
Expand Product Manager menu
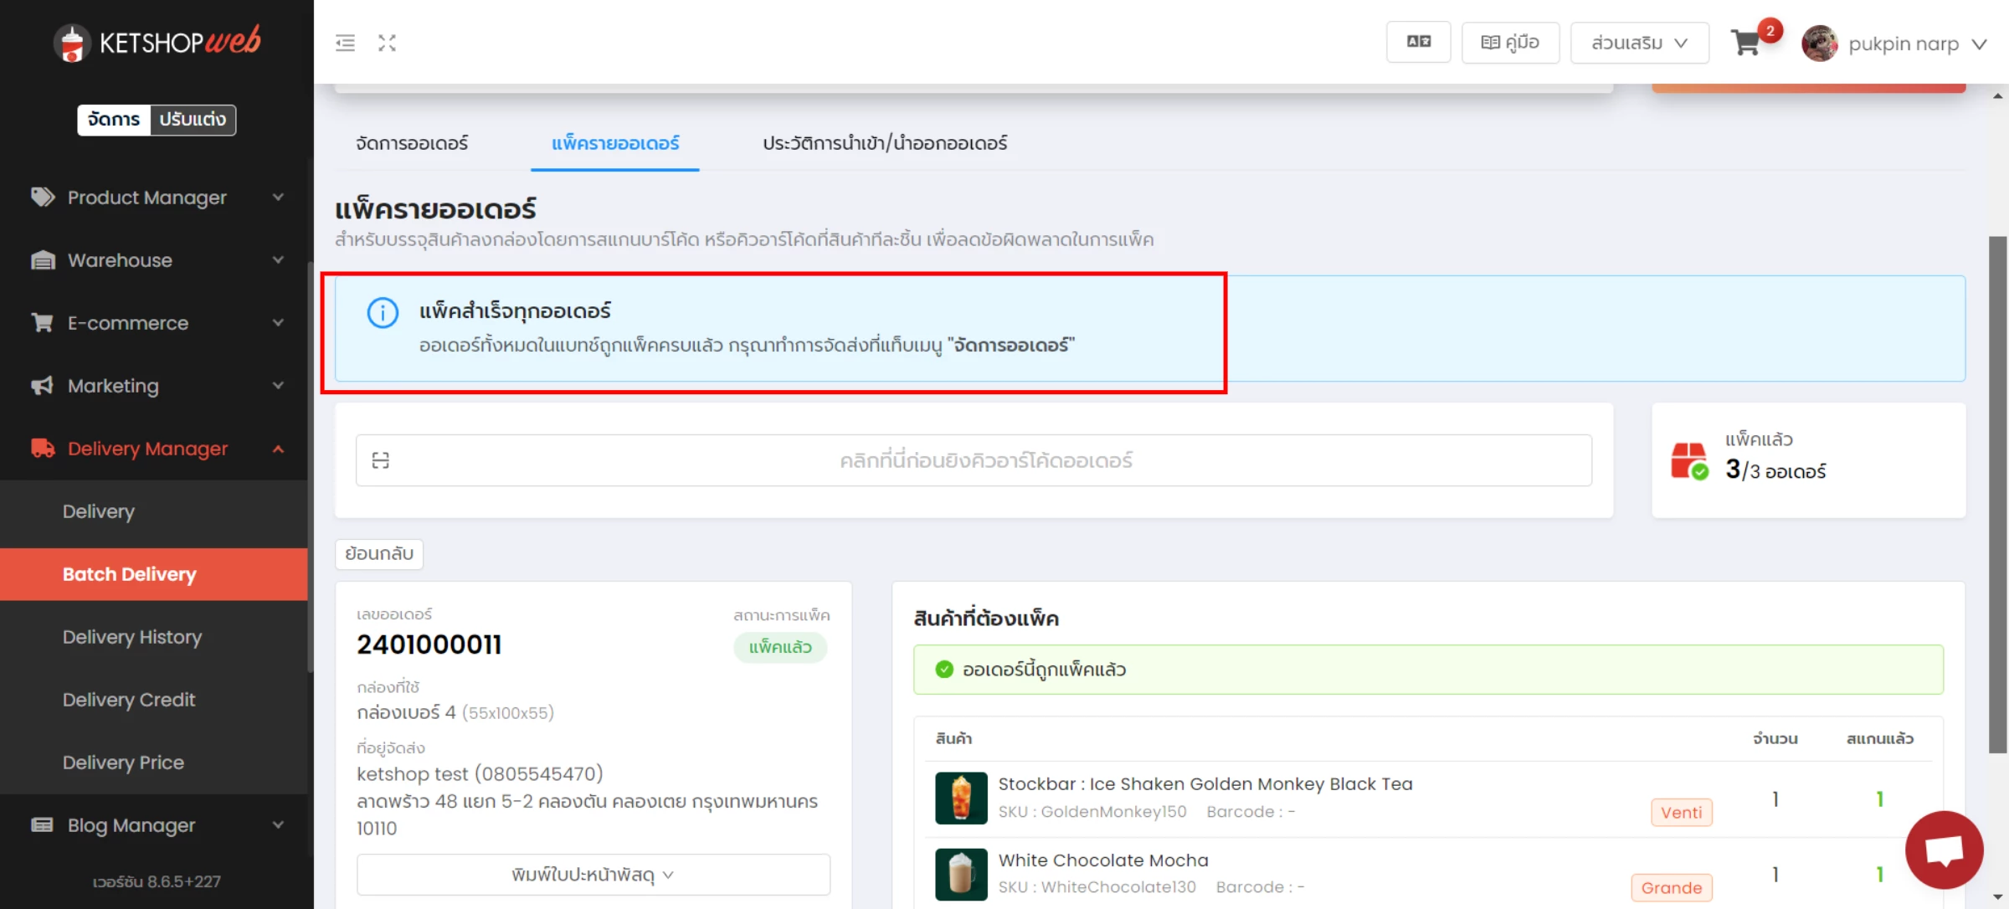[157, 198]
